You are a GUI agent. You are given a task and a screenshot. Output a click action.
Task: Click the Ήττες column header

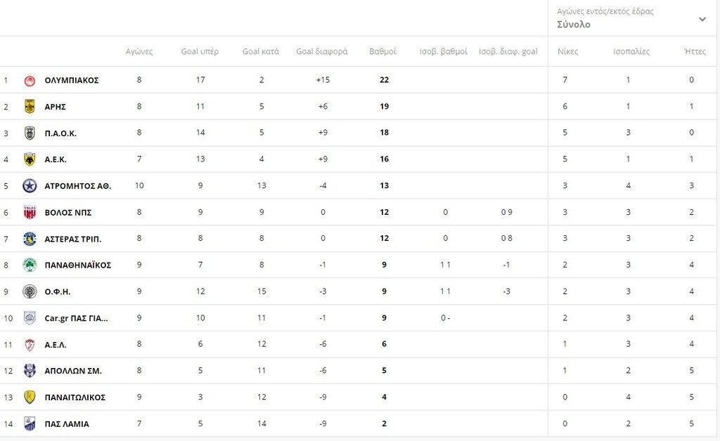tap(695, 51)
